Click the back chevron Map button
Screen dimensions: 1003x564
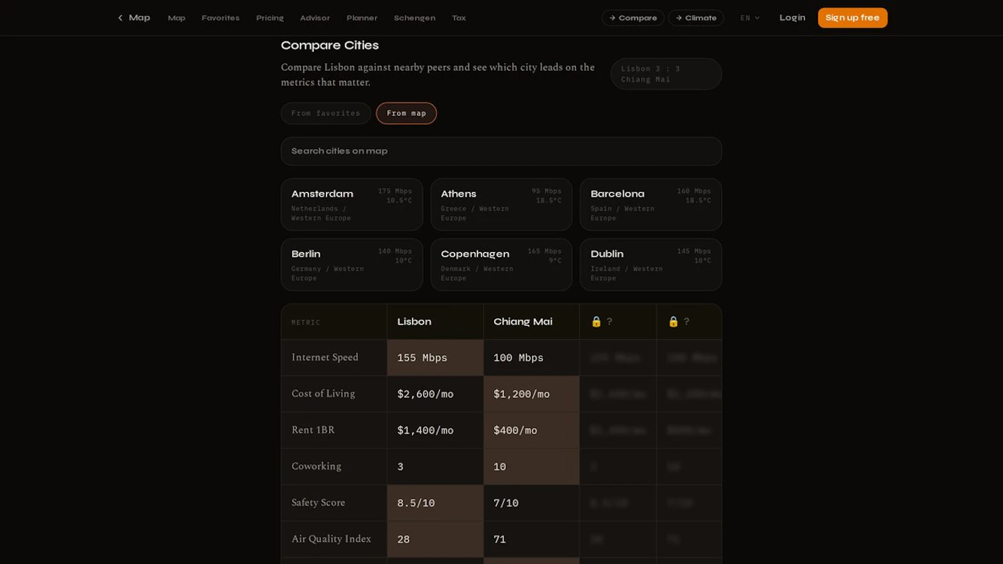(x=134, y=18)
